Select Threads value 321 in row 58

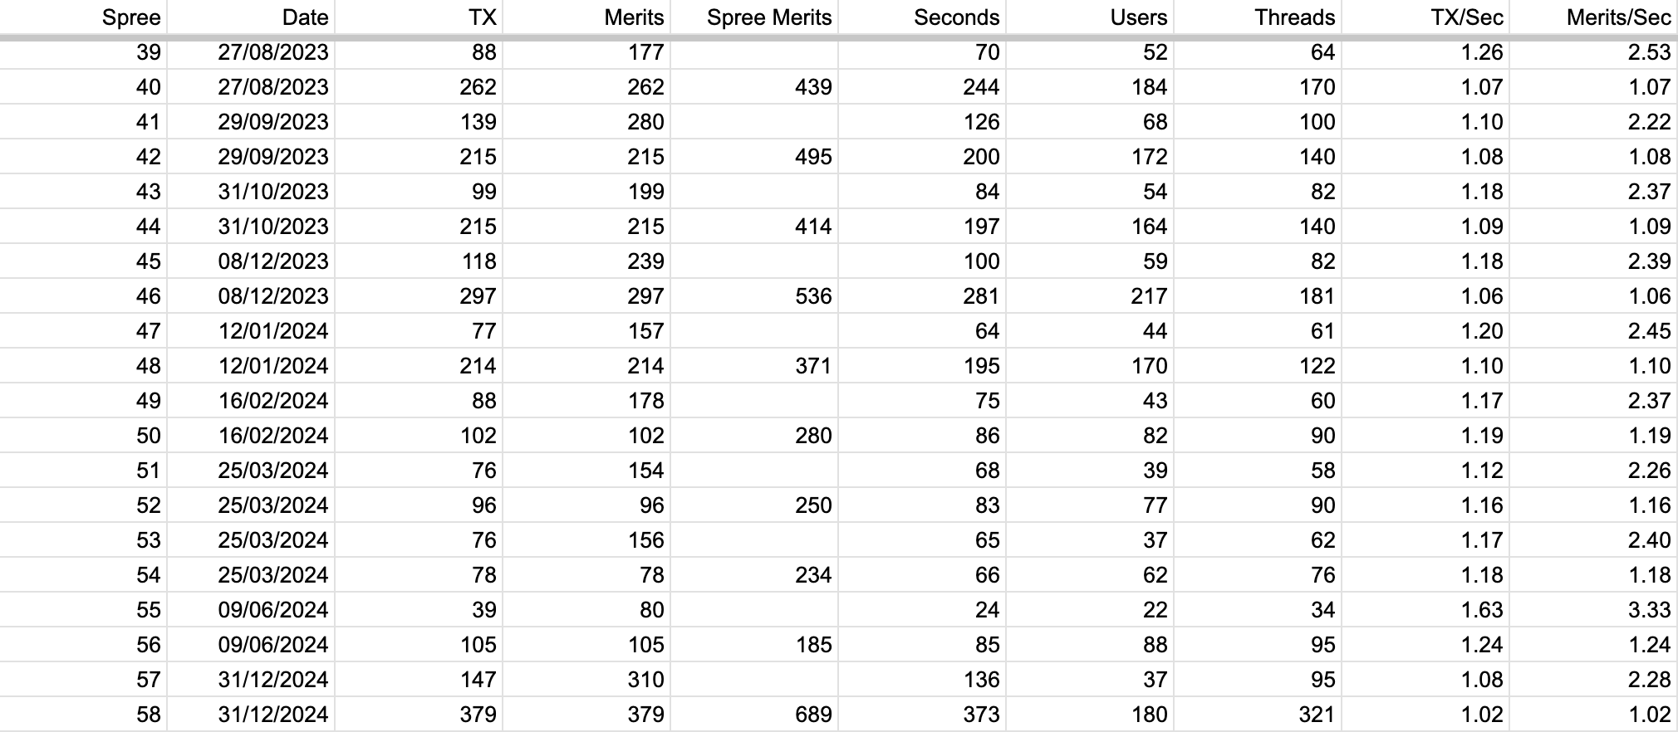tap(1257, 715)
